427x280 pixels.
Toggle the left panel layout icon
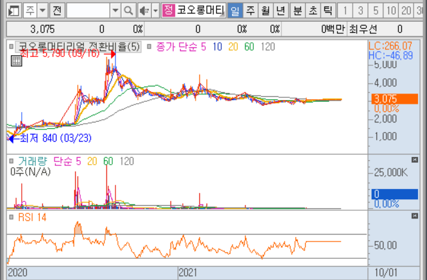tap(13, 11)
